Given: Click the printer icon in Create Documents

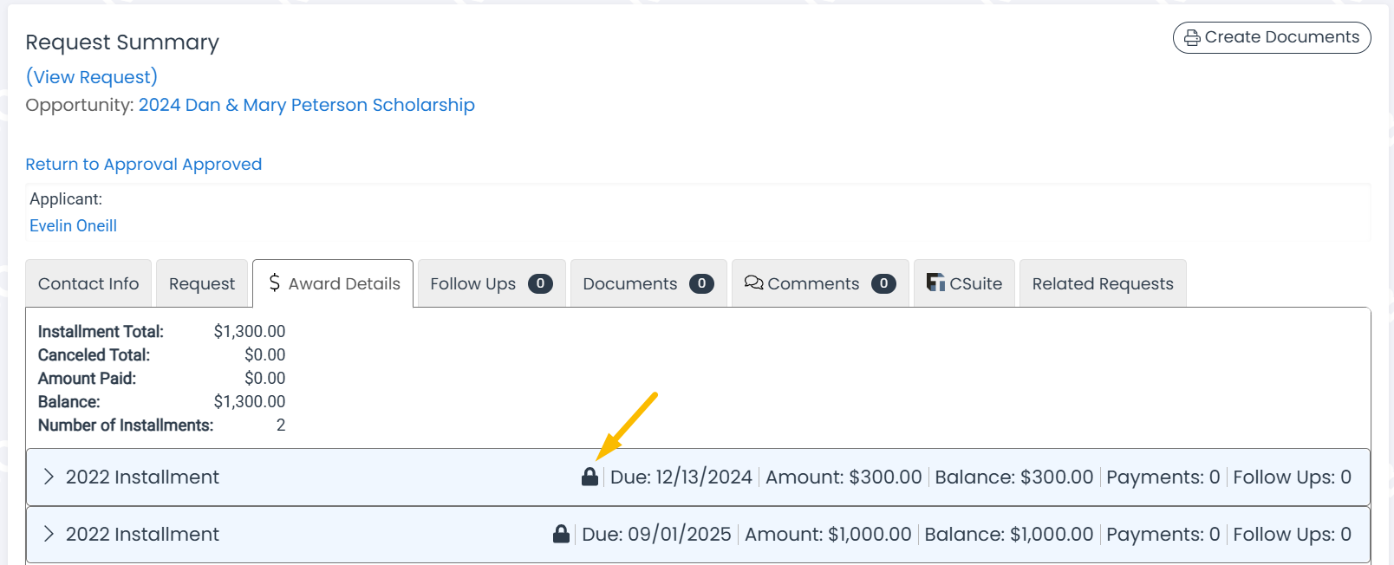Looking at the screenshot, I should 1192,38.
